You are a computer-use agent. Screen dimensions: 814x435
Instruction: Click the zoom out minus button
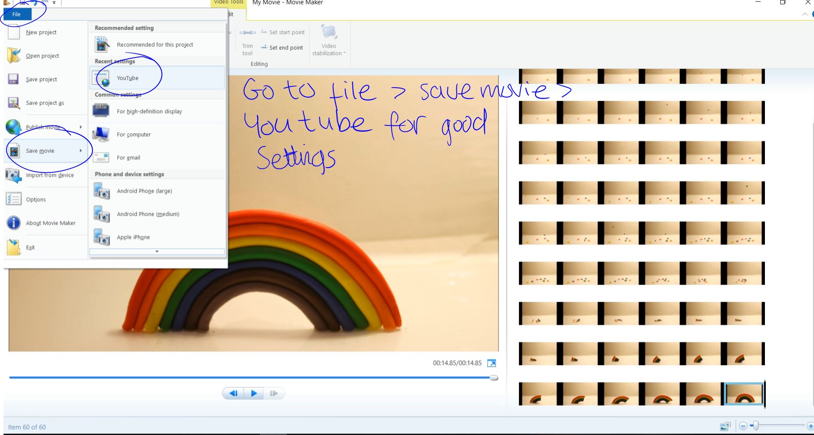pos(743,426)
